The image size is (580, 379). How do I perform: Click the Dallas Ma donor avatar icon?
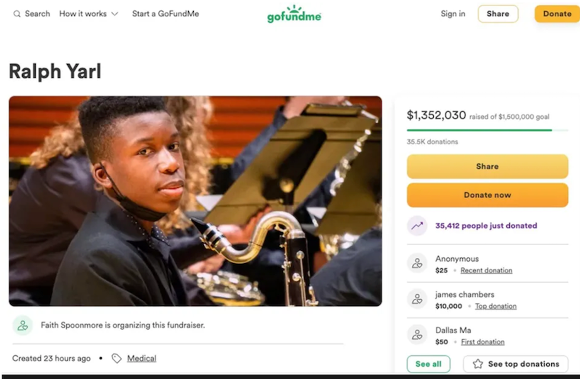[x=417, y=335]
